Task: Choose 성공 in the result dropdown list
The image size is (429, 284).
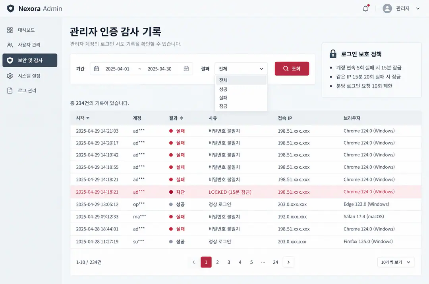Action: coord(241,89)
